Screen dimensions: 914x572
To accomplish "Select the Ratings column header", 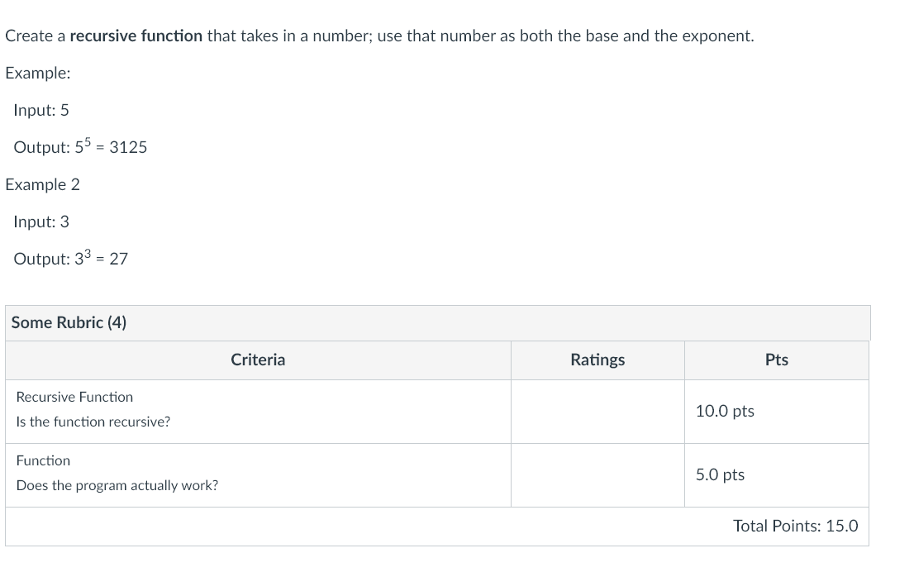I will tap(597, 360).
